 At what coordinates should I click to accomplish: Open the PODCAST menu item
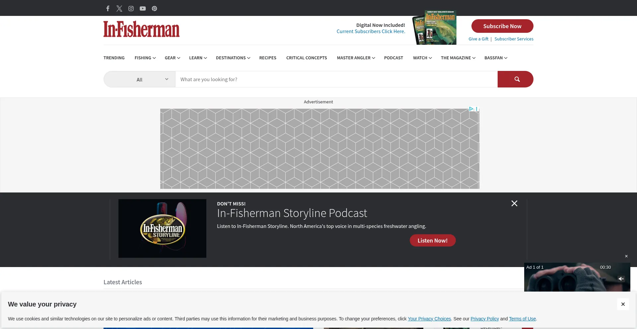point(393,58)
